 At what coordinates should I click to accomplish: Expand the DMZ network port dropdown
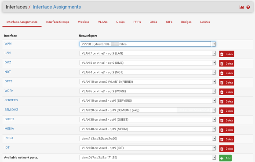[147, 63]
